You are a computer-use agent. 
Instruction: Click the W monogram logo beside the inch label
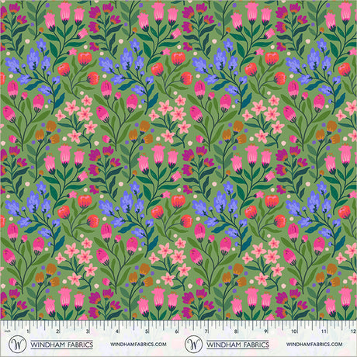pyautogui.click(x=17, y=344)
